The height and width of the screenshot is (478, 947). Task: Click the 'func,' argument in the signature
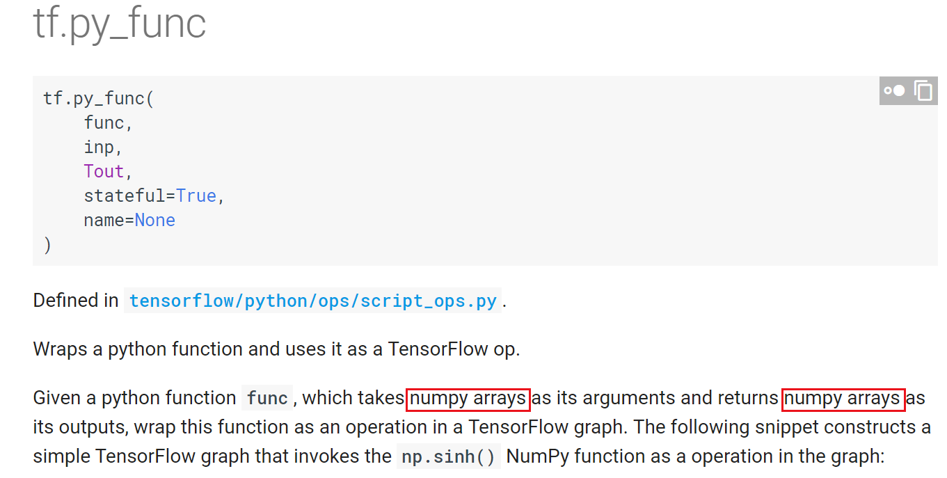tap(108, 122)
